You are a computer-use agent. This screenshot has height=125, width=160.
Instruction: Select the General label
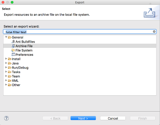tap(18, 37)
